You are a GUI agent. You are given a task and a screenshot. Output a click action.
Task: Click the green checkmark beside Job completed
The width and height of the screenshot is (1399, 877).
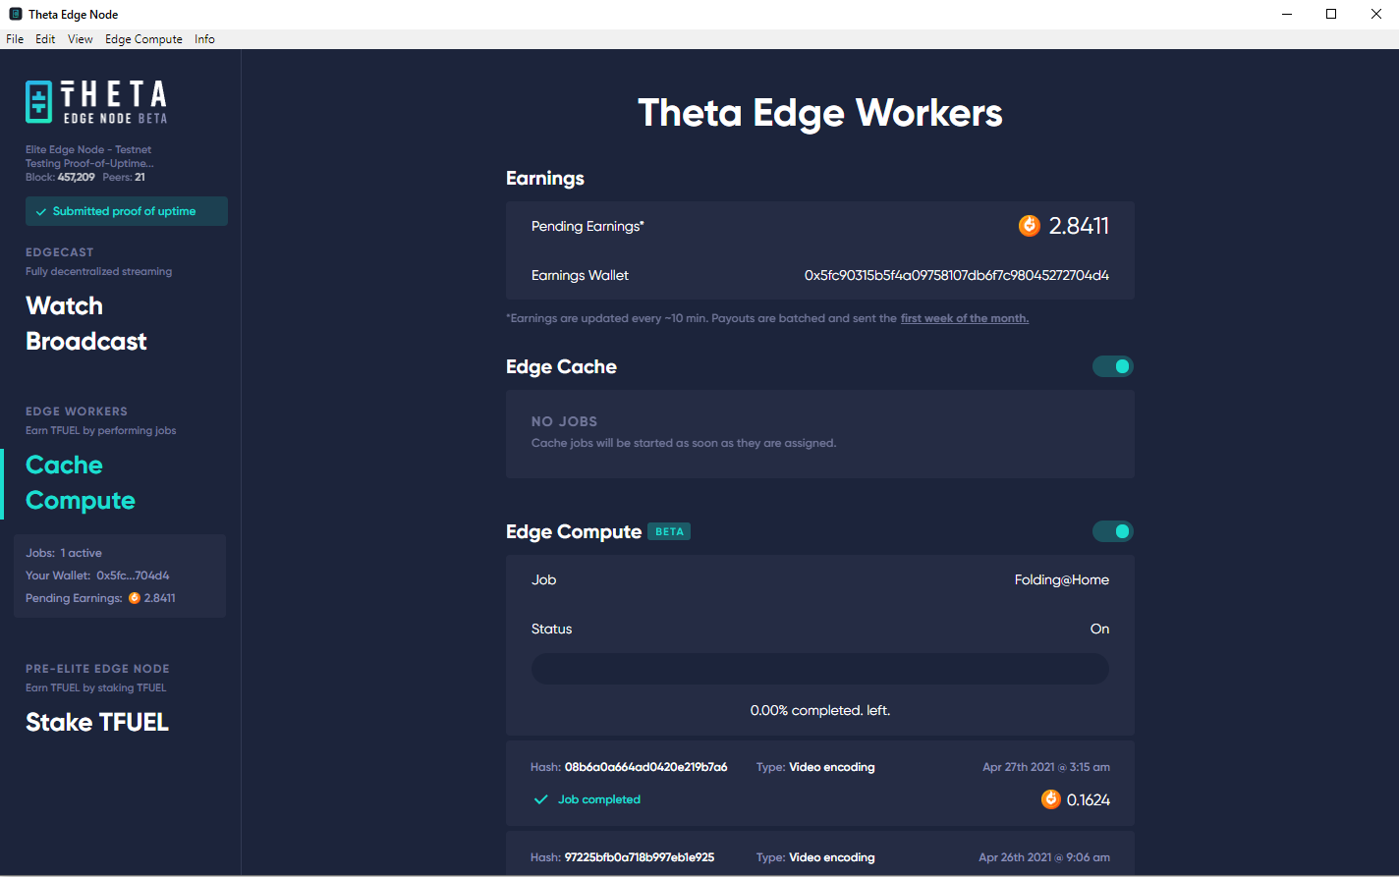pos(540,799)
